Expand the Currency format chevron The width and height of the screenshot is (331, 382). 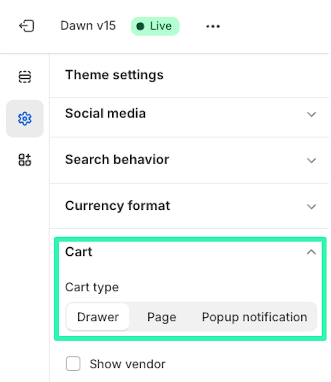click(311, 206)
